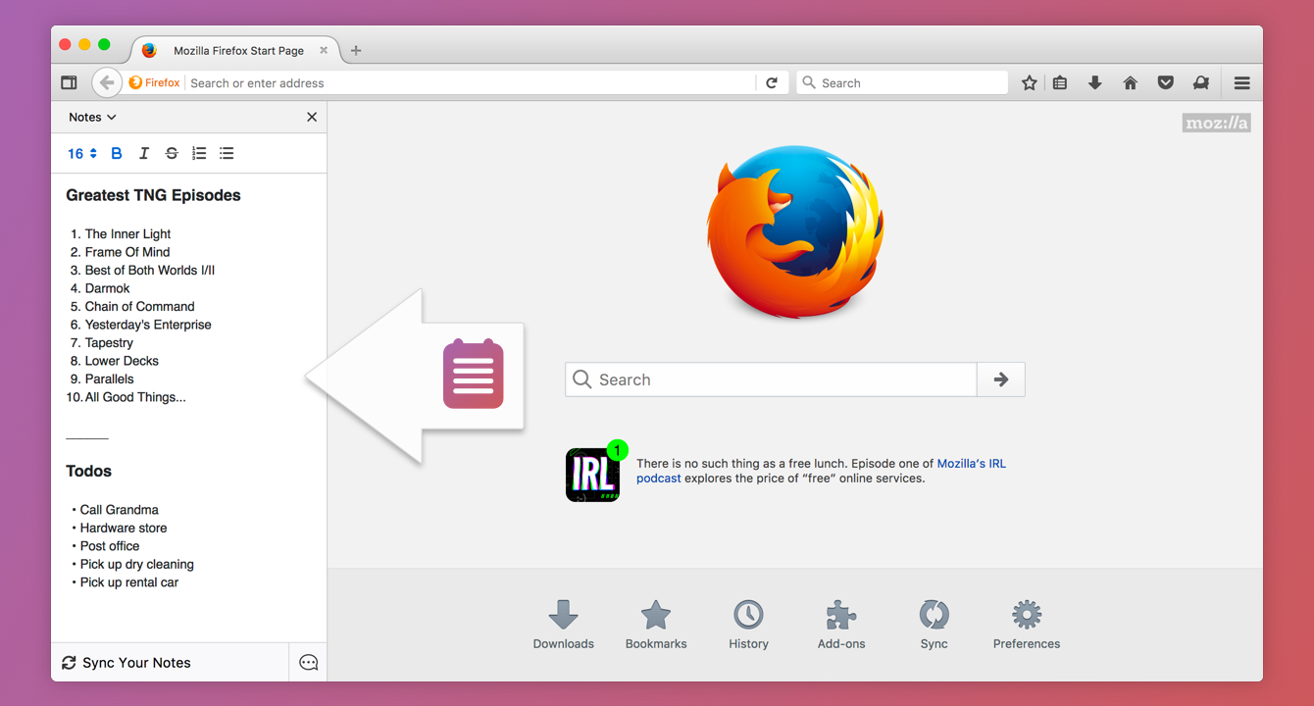Open the Mozilla's IRL podcast link

pos(971,464)
